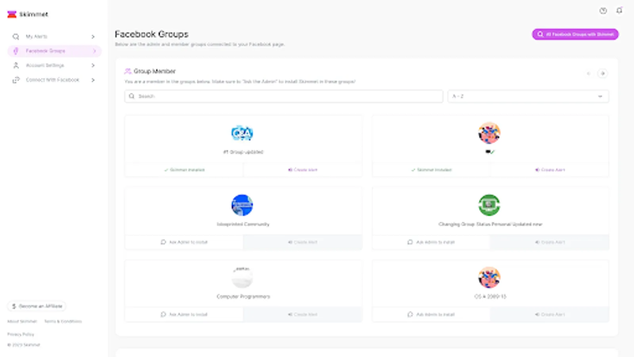The image size is (634, 357).
Task: Click the "Changing Group Status Personal Updated new" name
Action: (x=490, y=224)
